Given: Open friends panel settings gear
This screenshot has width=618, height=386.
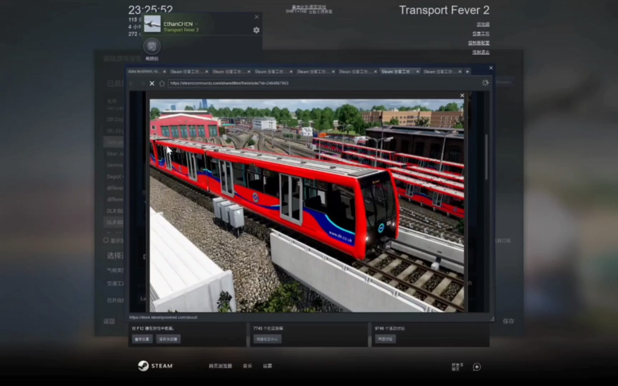Looking at the screenshot, I should coord(256,30).
